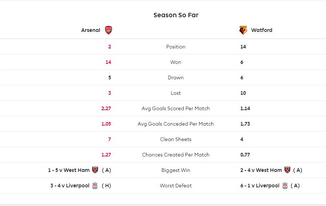The width and height of the screenshot is (326, 206).
Task: Select Watford's 2 - 4 v West Ham result
Action: tap(261, 170)
